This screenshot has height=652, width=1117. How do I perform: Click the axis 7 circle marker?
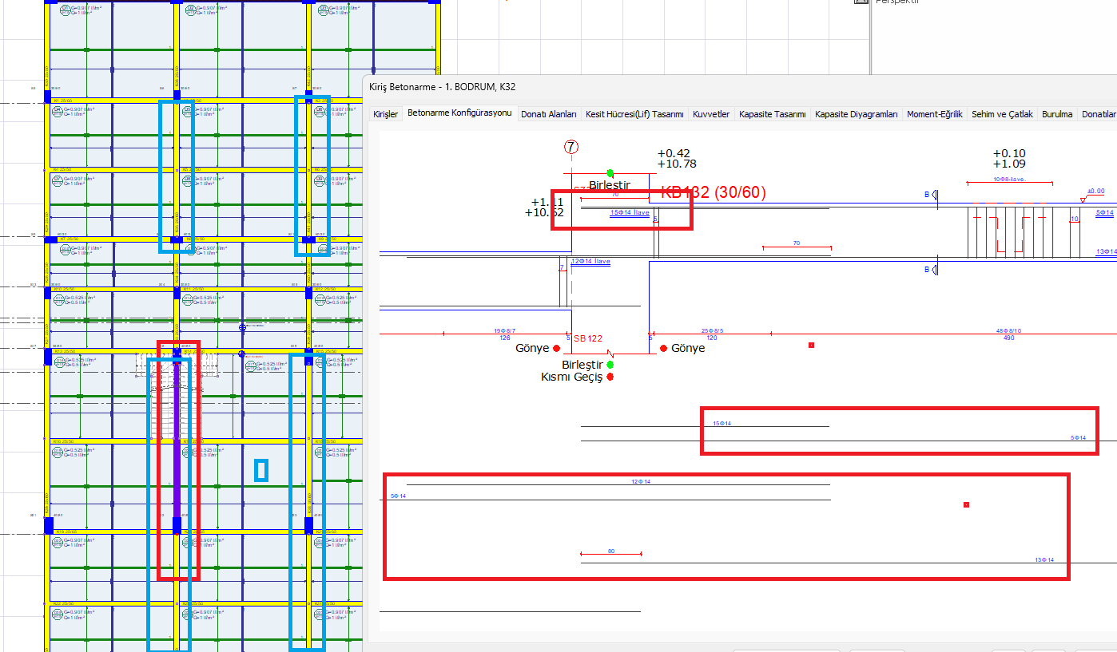570,147
